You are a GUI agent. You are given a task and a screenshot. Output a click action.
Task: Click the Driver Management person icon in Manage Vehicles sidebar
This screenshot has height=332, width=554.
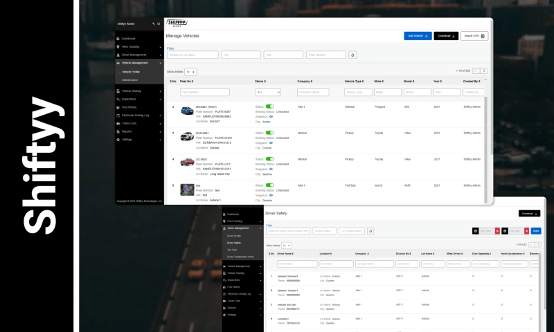118,55
